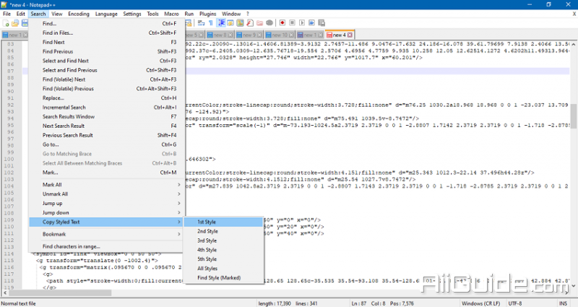
Task: Open the Language menu
Action: [106, 14]
